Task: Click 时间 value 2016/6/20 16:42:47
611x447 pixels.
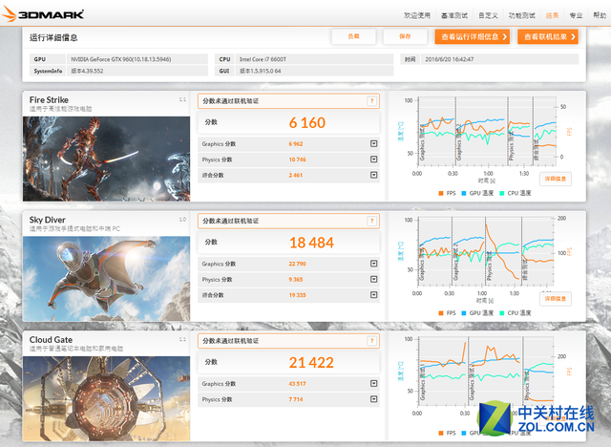Action: point(450,59)
